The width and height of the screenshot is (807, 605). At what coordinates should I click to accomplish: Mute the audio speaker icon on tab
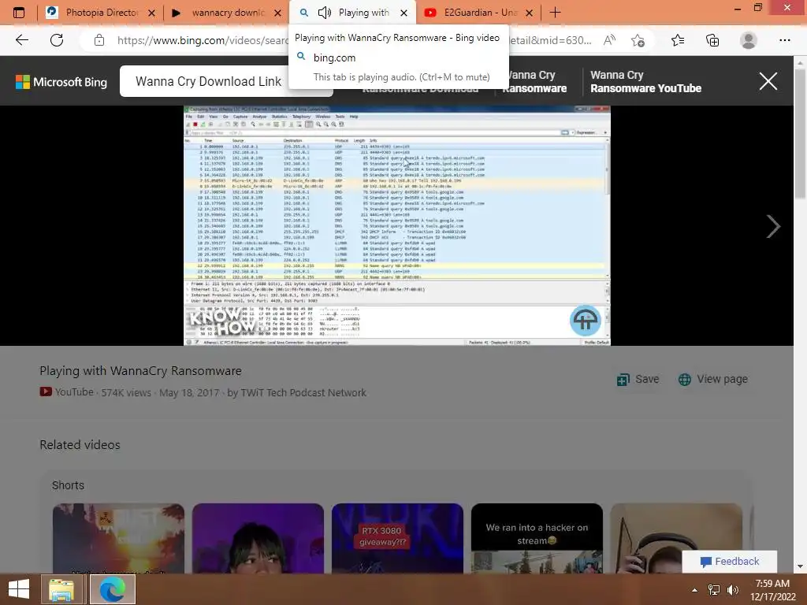(x=324, y=13)
